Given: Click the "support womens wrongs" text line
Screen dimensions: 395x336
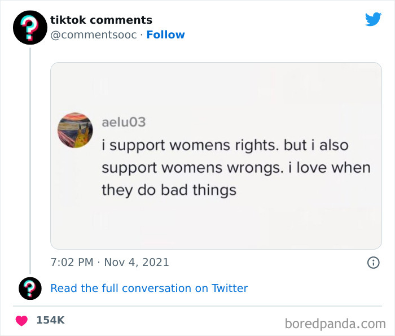Looking at the screenshot, I should click(236, 168).
